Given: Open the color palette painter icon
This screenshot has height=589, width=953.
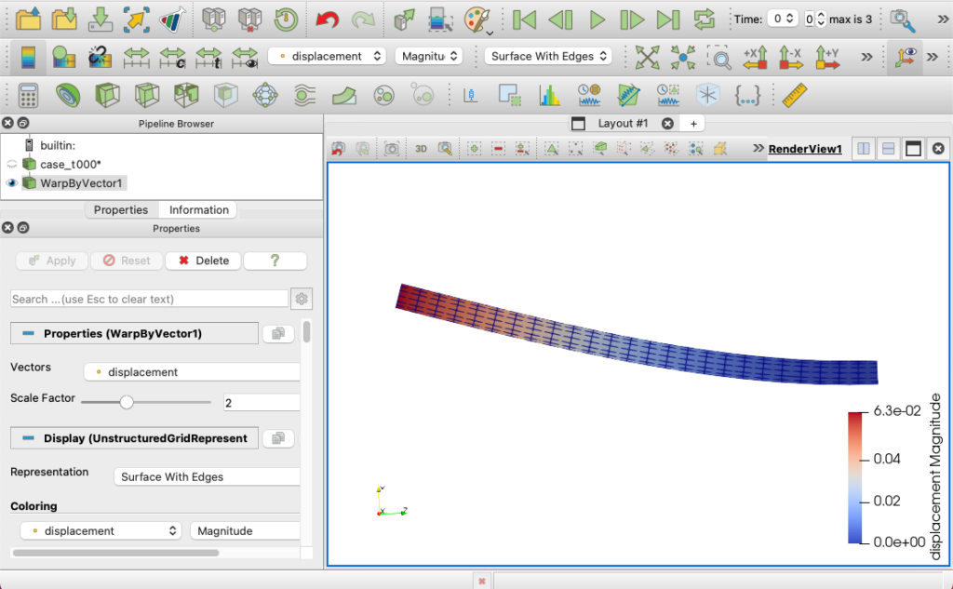Looking at the screenshot, I should [x=477, y=20].
